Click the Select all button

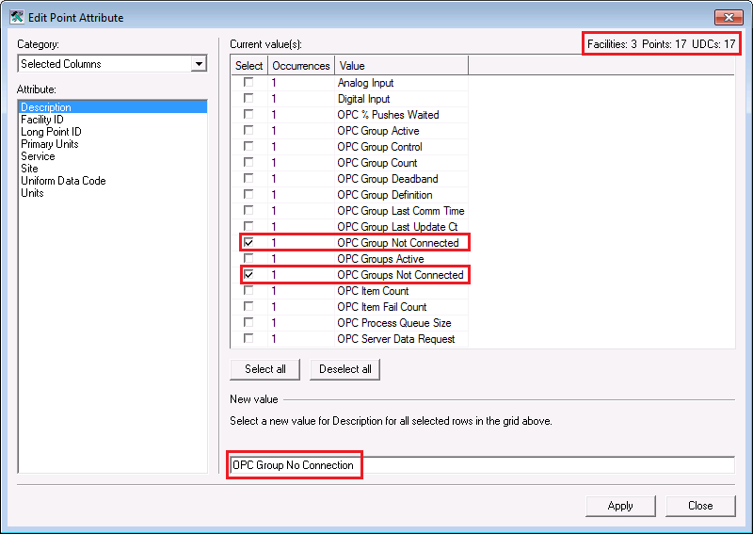tap(265, 369)
